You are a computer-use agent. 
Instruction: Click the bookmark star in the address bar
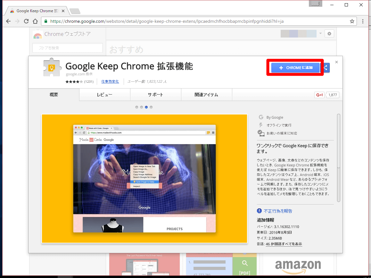click(352, 21)
